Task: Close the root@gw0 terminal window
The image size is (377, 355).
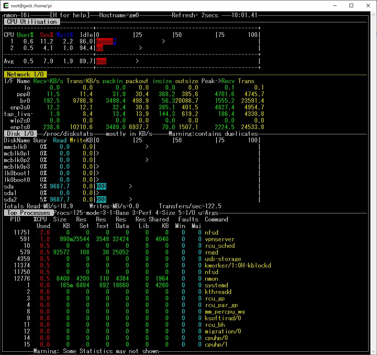Action: point(368,5)
